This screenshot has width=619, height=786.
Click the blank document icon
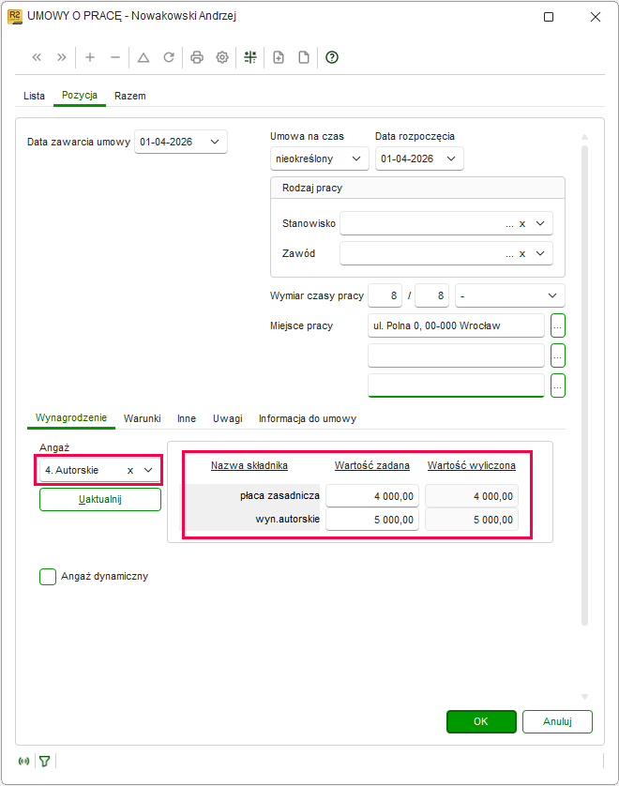[x=304, y=57]
